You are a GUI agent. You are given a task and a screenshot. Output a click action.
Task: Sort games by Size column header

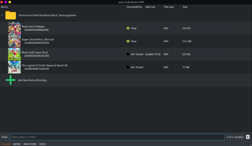click(x=185, y=7)
